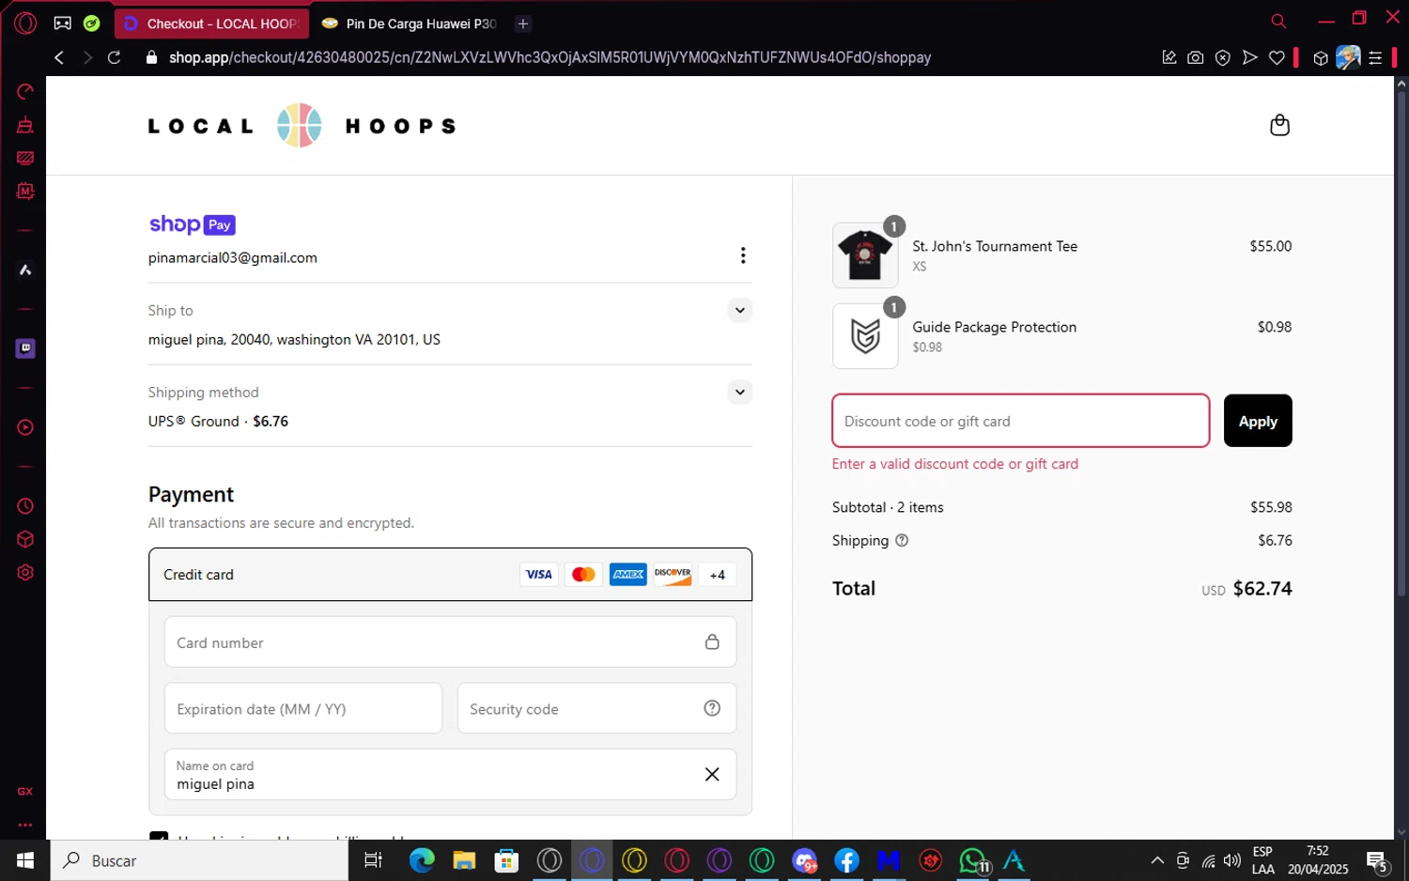Switch to Pin De Carga Huawei P30 tab
The image size is (1409, 881).
point(410,23)
